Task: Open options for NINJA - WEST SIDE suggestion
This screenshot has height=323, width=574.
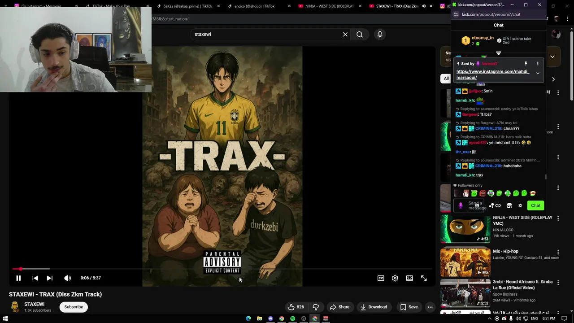Action: coord(558,218)
